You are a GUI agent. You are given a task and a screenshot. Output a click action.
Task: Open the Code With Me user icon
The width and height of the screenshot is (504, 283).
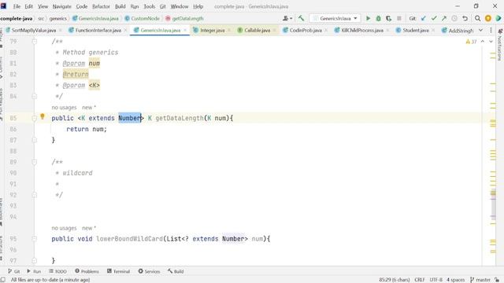point(287,19)
